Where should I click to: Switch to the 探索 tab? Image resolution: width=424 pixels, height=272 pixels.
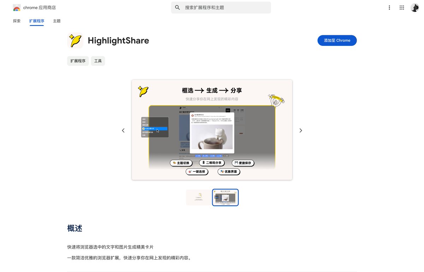(x=17, y=21)
